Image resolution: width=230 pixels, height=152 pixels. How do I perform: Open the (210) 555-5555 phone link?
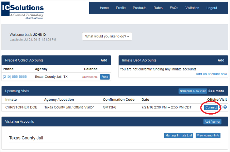[15, 77]
